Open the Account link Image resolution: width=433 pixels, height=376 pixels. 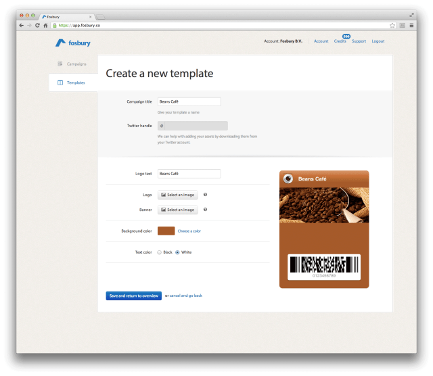click(x=321, y=41)
